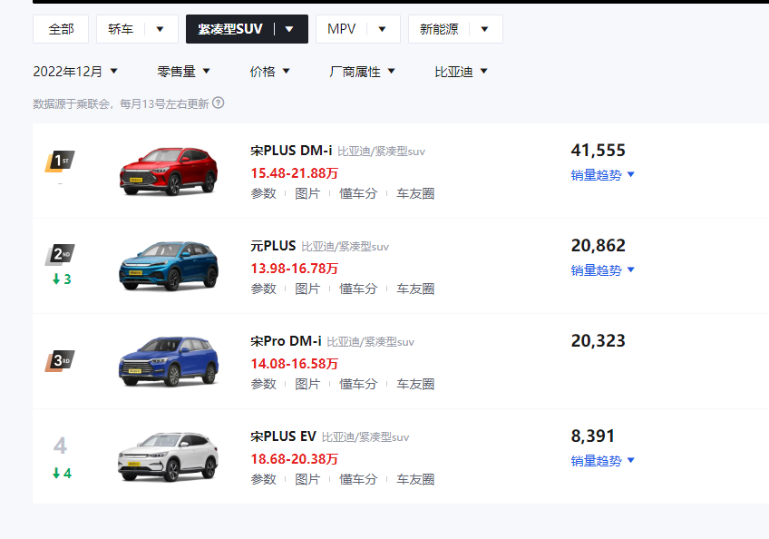
Task: Click the 宋Pro DM-i model title
Action: pos(286,341)
